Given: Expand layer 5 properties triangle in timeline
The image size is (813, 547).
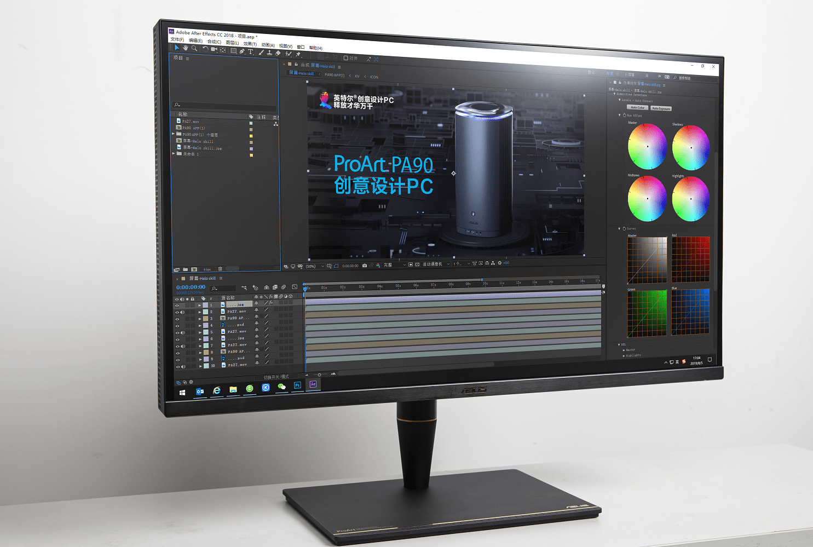Looking at the screenshot, I should pos(200,332).
